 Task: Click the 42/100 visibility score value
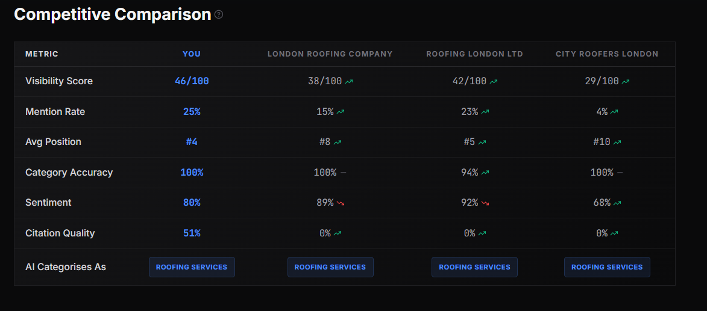pos(470,81)
